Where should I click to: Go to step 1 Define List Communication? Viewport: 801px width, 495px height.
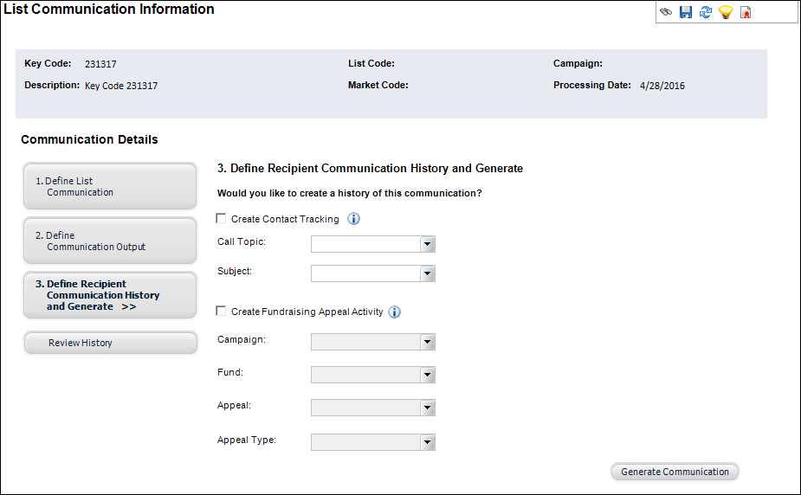(110, 186)
